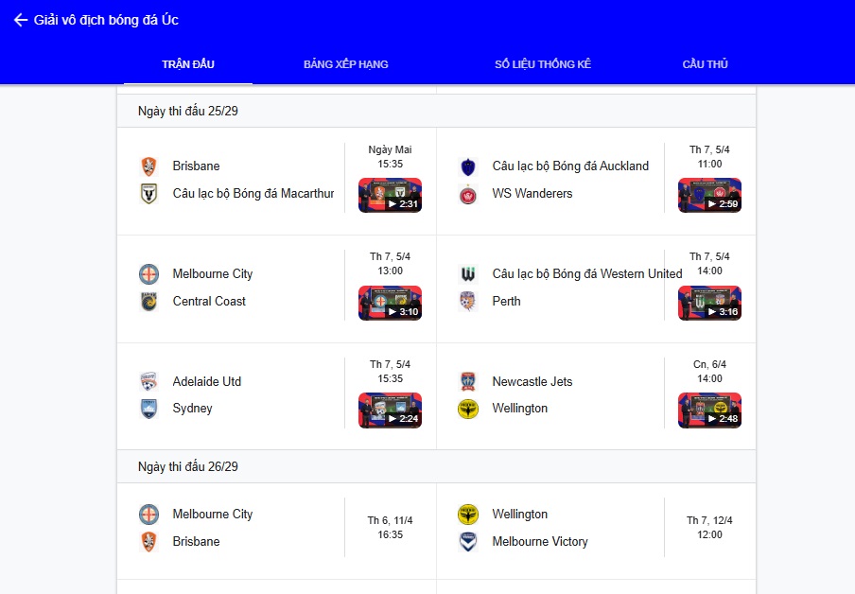Click the Adelaide Utd crest
This screenshot has height=594, width=855.
pyautogui.click(x=148, y=381)
